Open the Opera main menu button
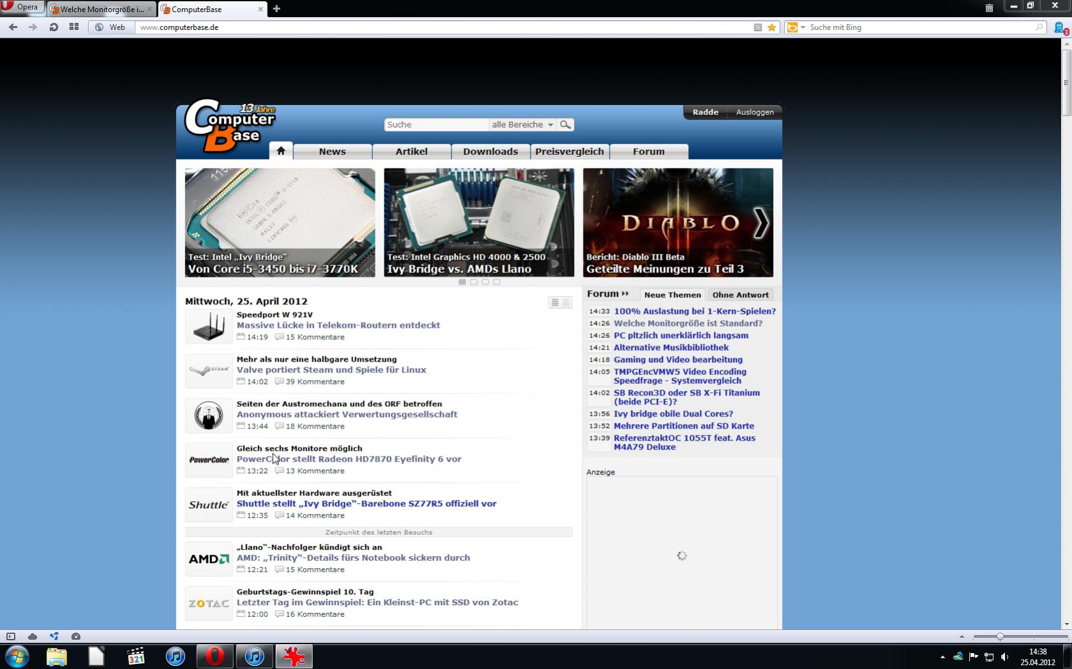 (22, 7)
